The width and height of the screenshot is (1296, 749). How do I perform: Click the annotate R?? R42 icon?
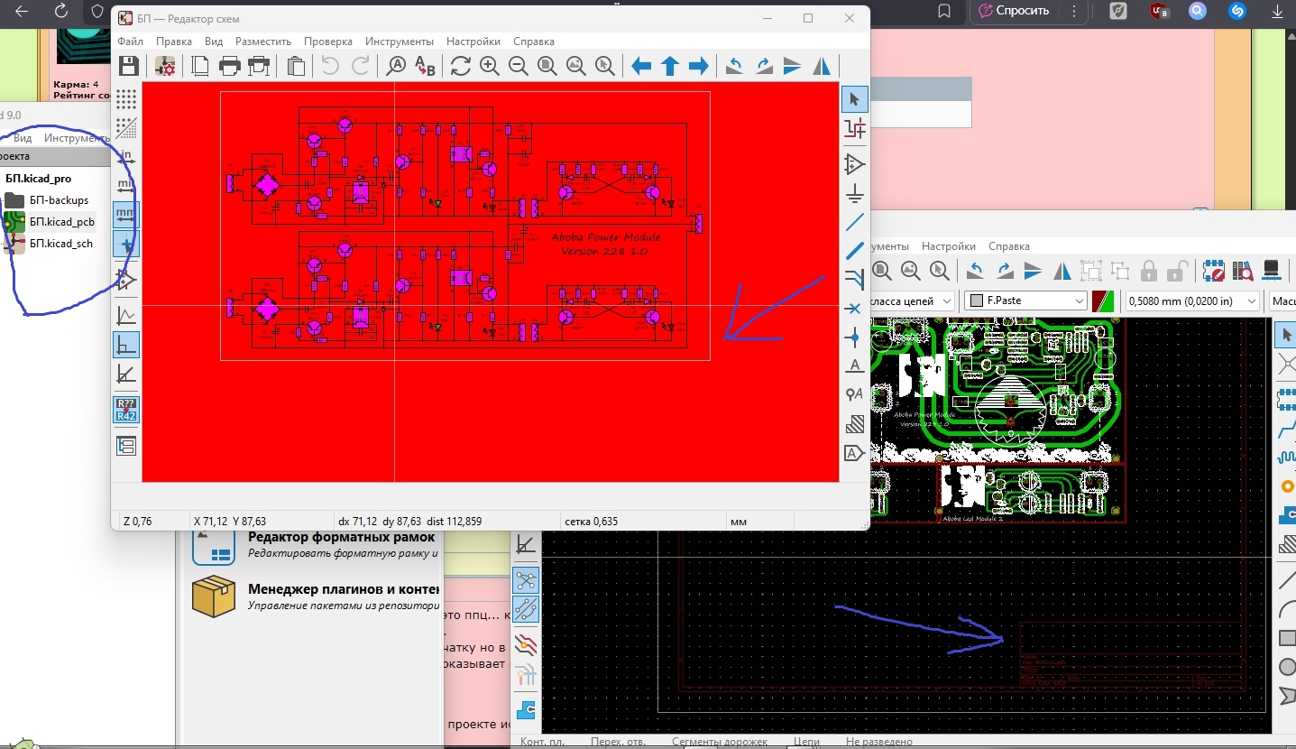pos(126,410)
